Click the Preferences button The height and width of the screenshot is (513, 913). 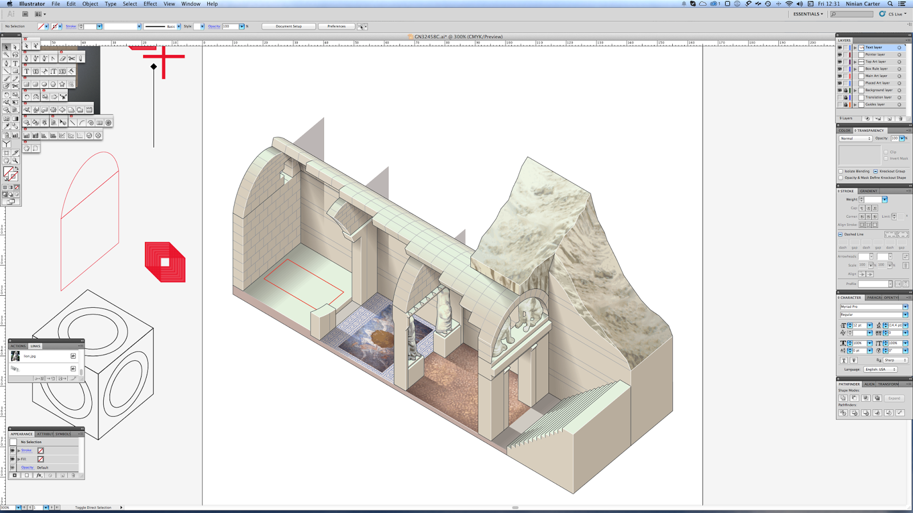(x=337, y=26)
